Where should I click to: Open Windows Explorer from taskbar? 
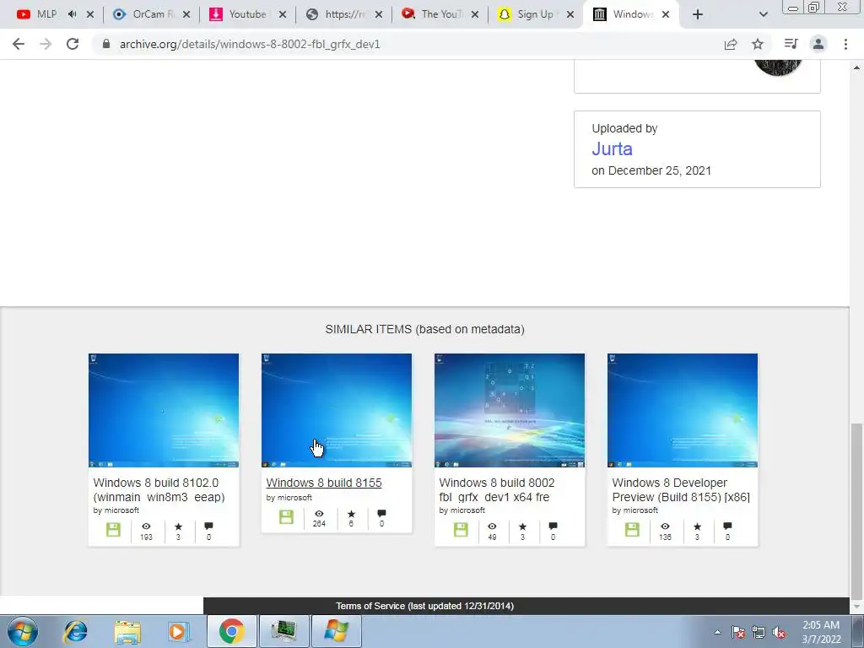tap(127, 631)
